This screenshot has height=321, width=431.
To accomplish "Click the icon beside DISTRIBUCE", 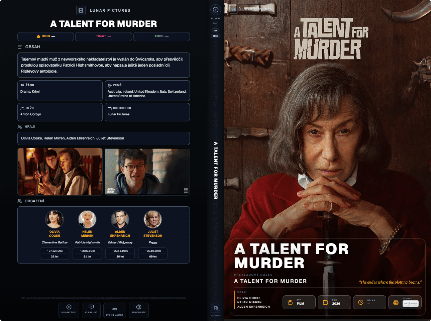I will (x=110, y=108).
